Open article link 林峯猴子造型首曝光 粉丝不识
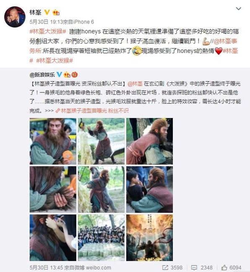 tap(92, 110)
